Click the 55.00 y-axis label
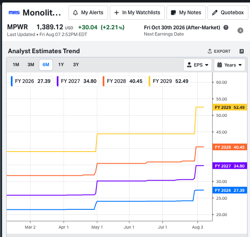 coord(222,99)
